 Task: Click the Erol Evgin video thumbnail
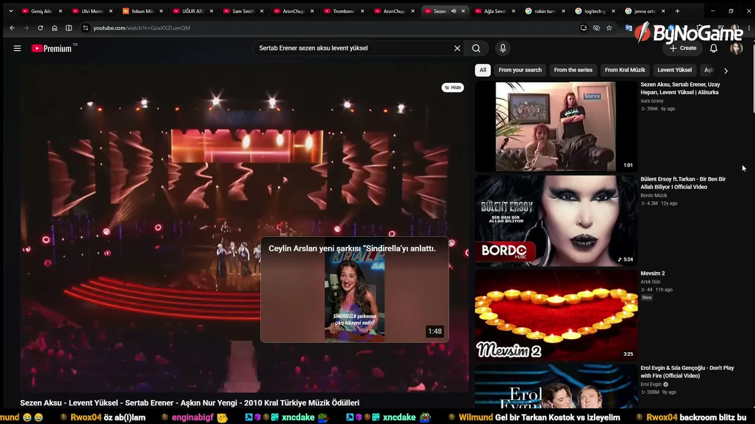coord(556,386)
